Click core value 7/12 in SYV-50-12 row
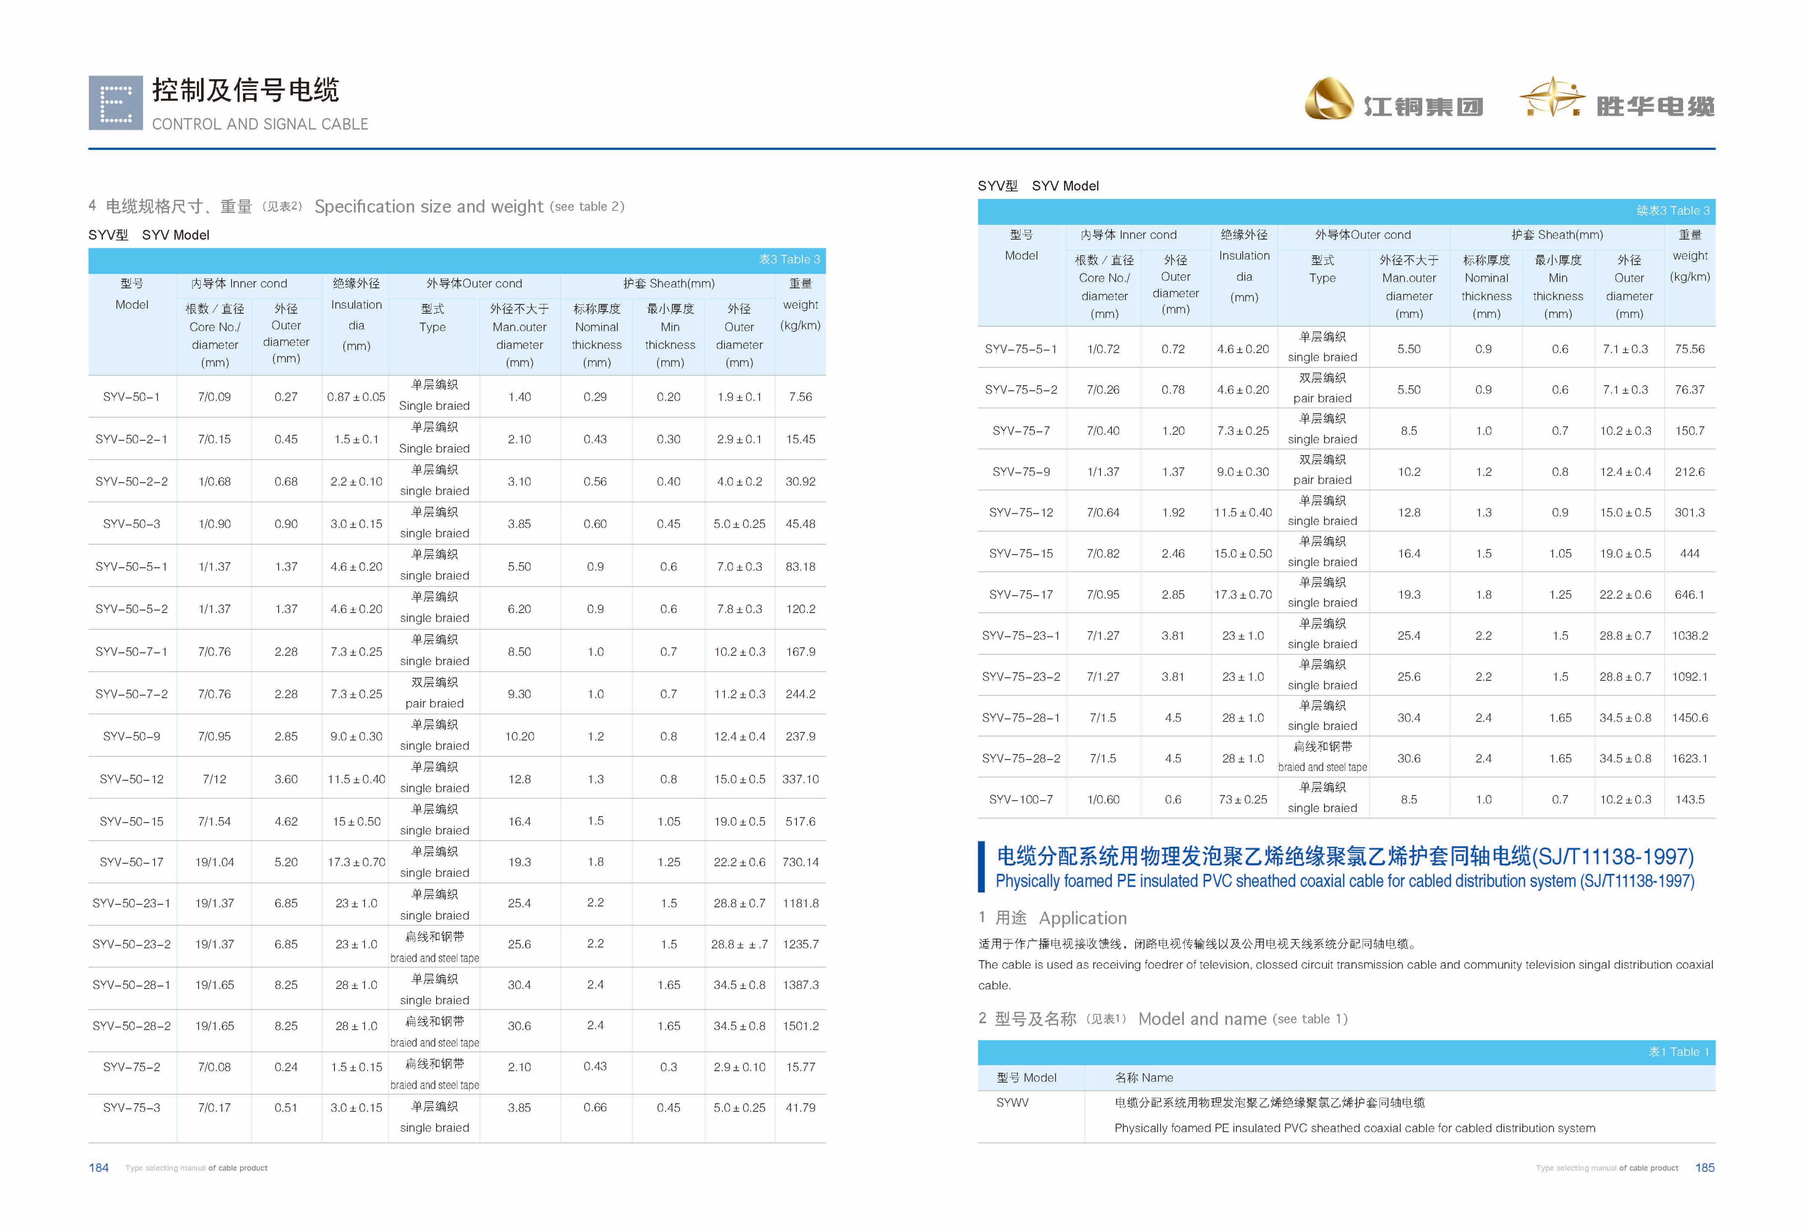The image size is (1804, 1232). tap(214, 779)
